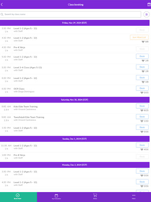151x202 pixels.
Task: Book Sunday 11:30 AM Level 1-2 class
Action: coord(142,145)
